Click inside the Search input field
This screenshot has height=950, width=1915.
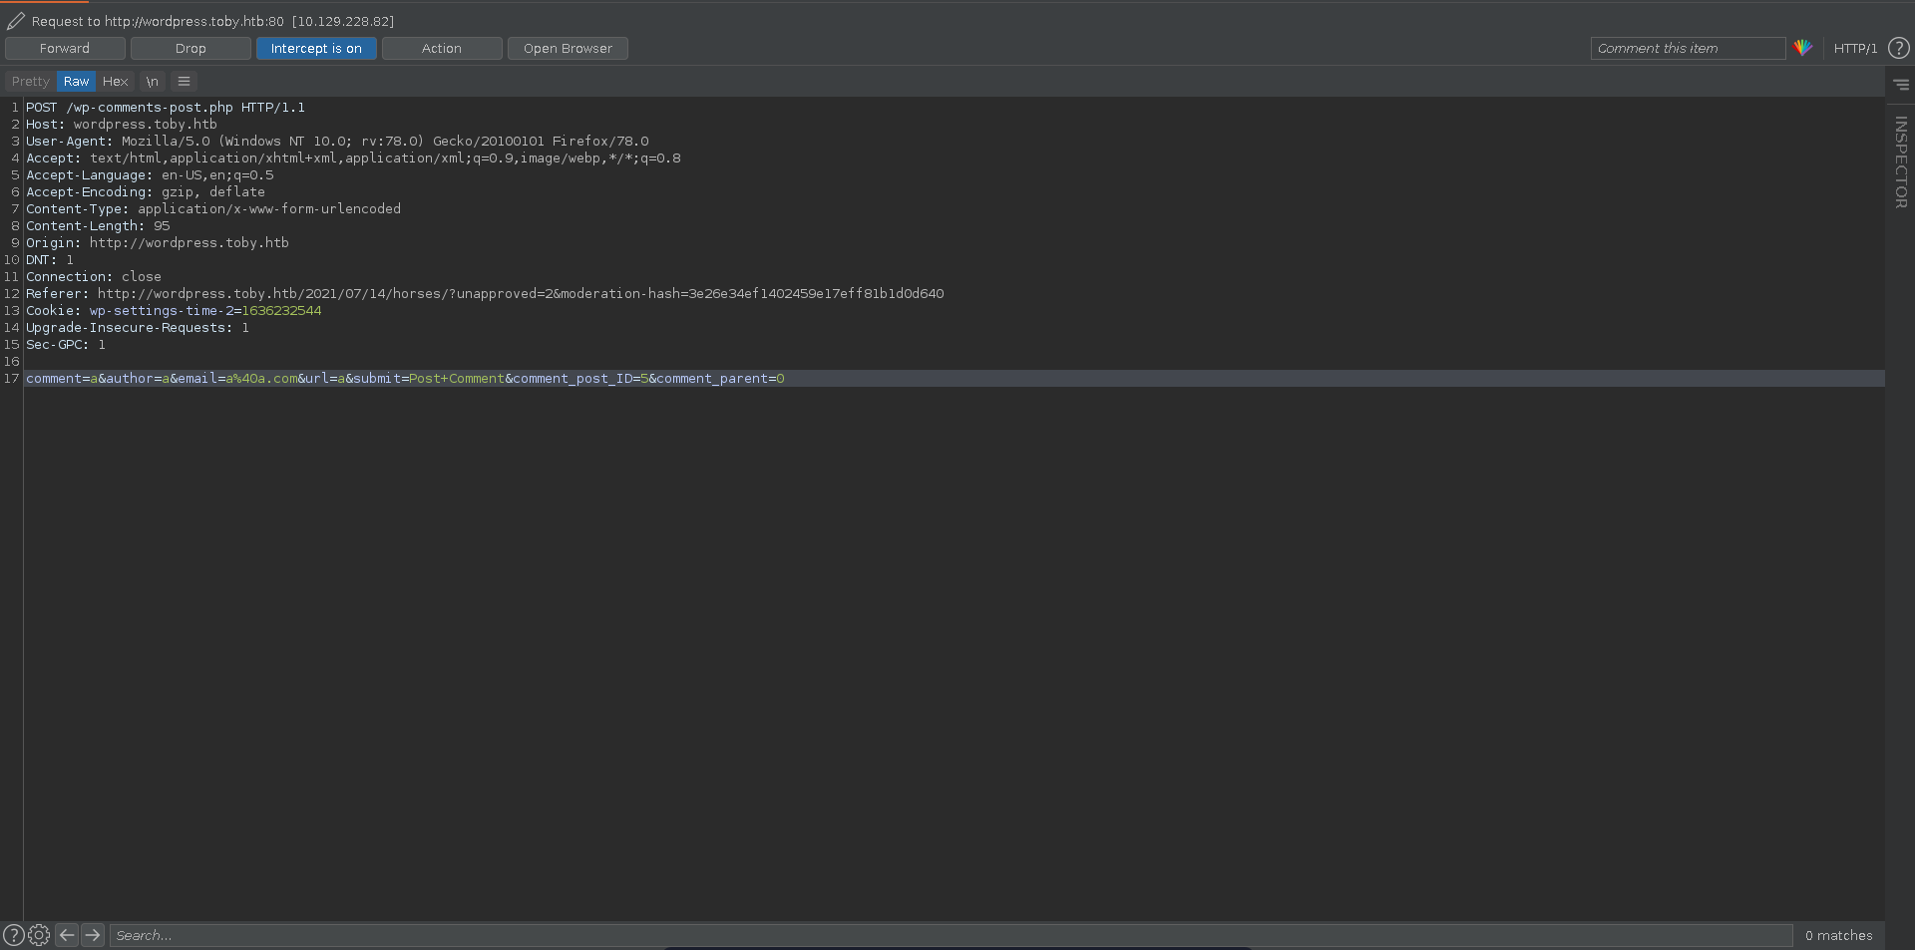948,935
